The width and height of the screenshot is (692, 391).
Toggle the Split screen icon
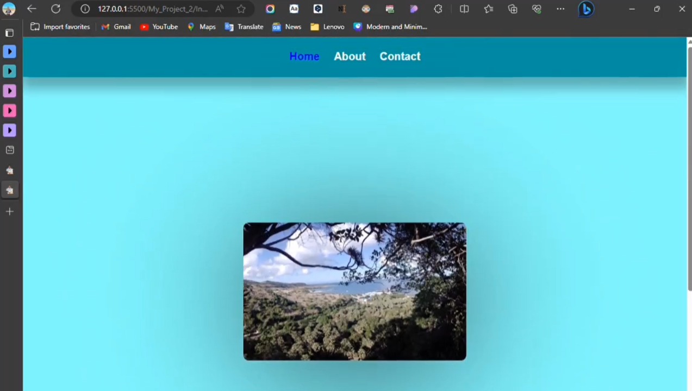click(464, 9)
